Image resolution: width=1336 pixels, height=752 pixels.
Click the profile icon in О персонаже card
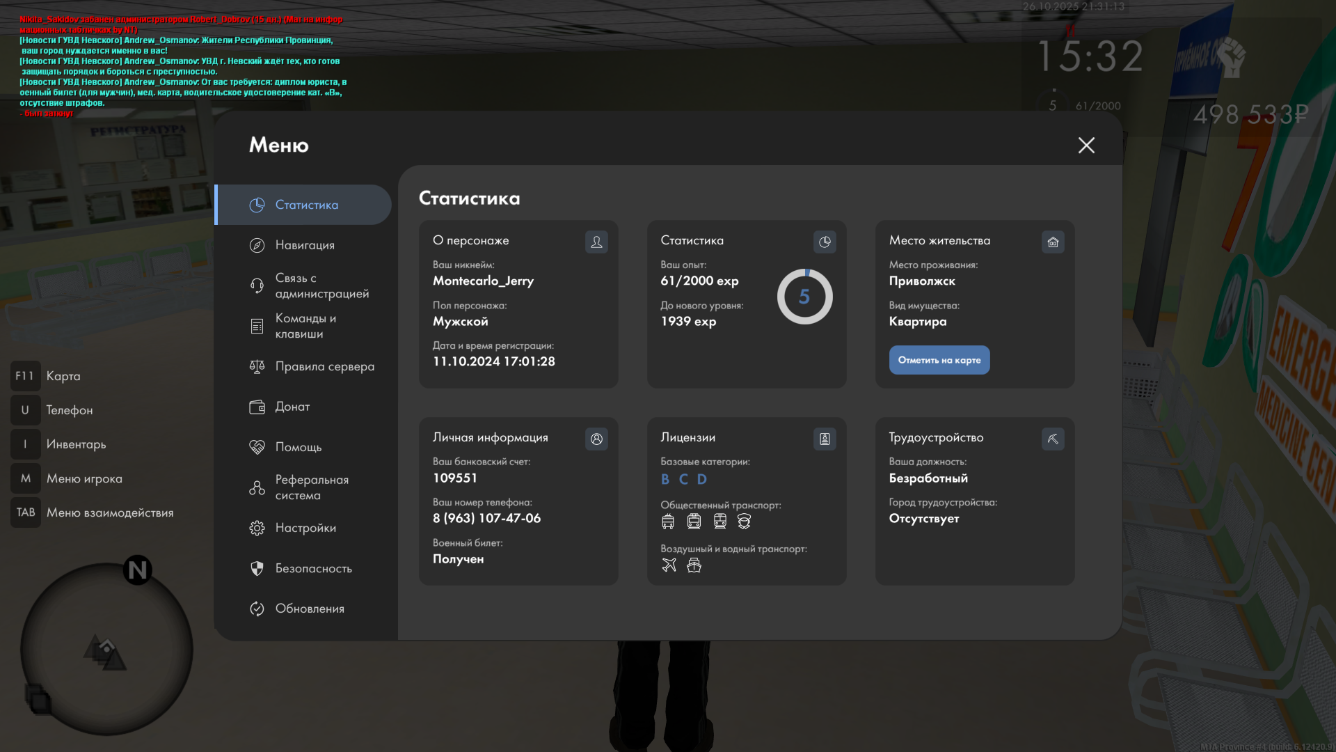pyautogui.click(x=596, y=242)
